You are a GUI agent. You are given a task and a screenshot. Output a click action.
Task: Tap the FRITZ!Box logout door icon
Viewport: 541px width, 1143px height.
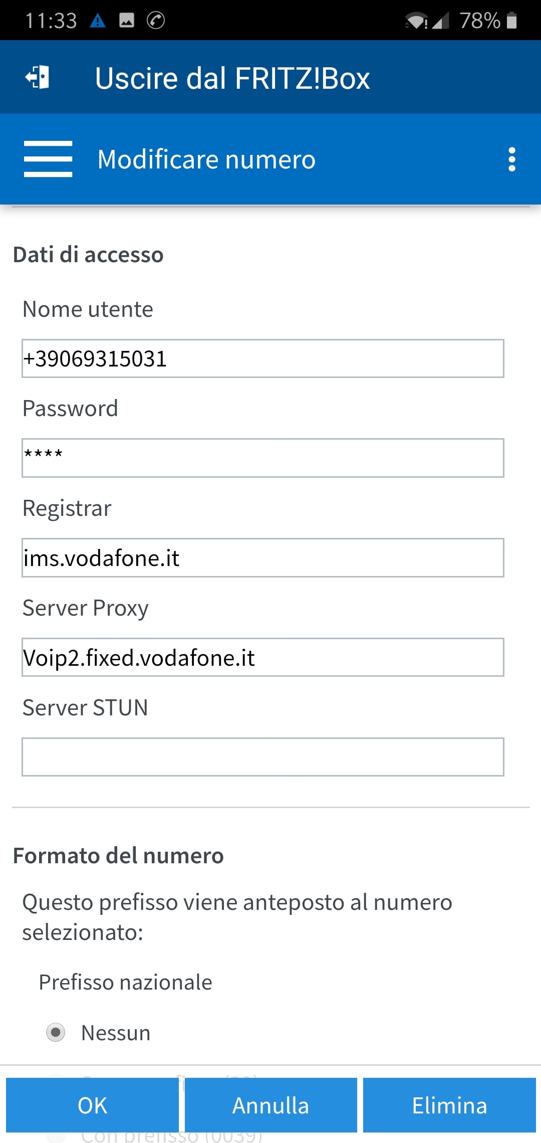click(38, 77)
